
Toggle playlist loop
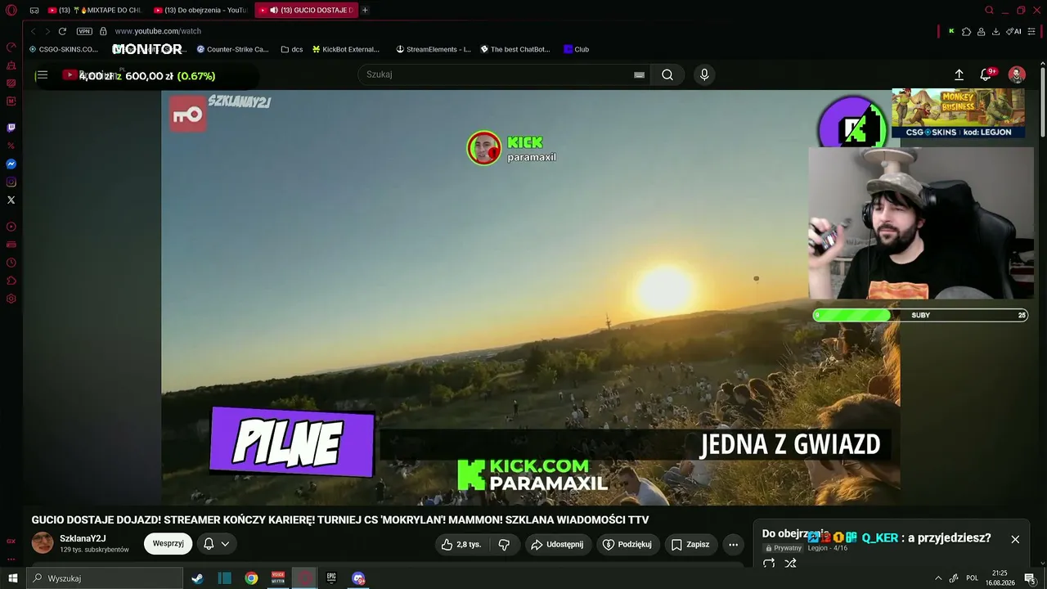point(769,563)
